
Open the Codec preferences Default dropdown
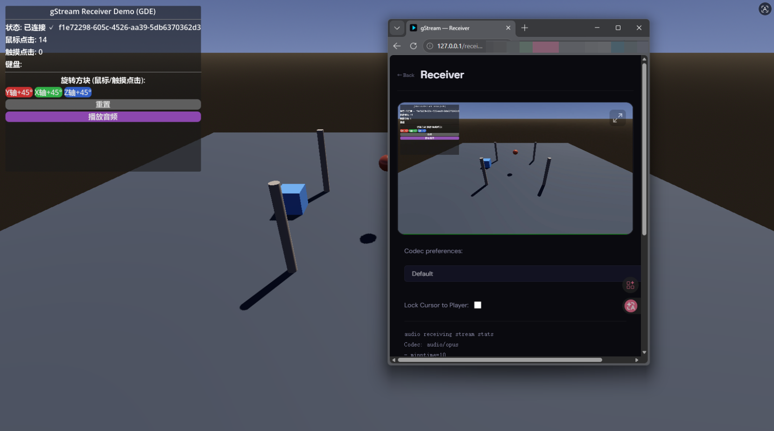(x=522, y=274)
